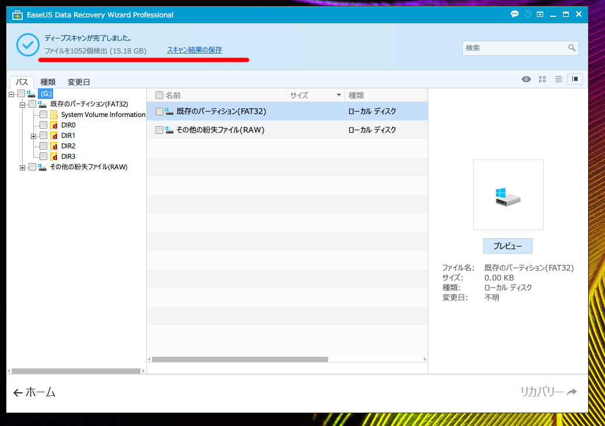605x426 pixels.
Task: Click the G: drive icon in tree
Action: [31, 94]
